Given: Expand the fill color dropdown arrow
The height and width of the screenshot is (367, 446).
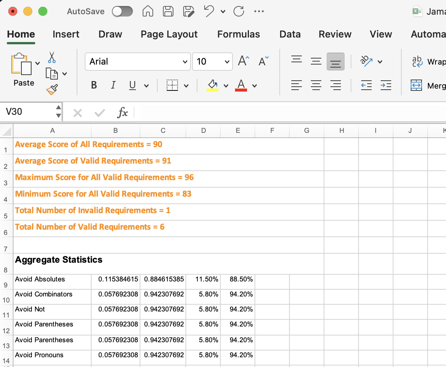Looking at the screenshot, I should 226,86.
